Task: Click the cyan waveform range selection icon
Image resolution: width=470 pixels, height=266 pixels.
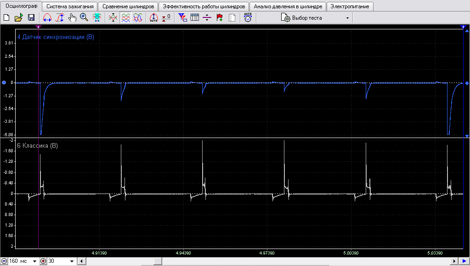Action: [x=96, y=18]
